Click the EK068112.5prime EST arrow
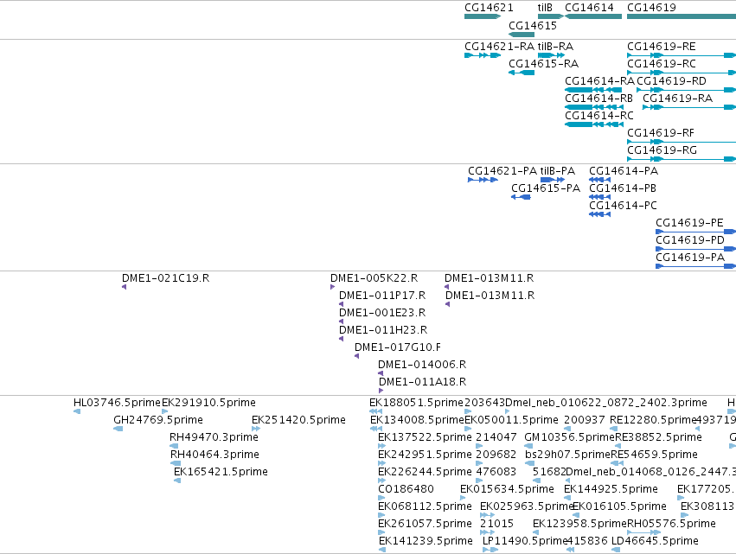The width and height of the screenshot is (736, 554). coord(381,515)
